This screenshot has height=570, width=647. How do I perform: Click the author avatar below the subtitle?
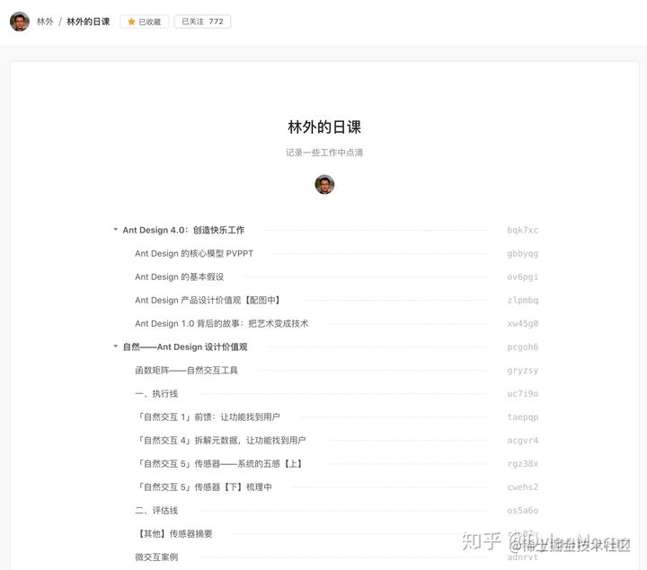click(324, 184)
